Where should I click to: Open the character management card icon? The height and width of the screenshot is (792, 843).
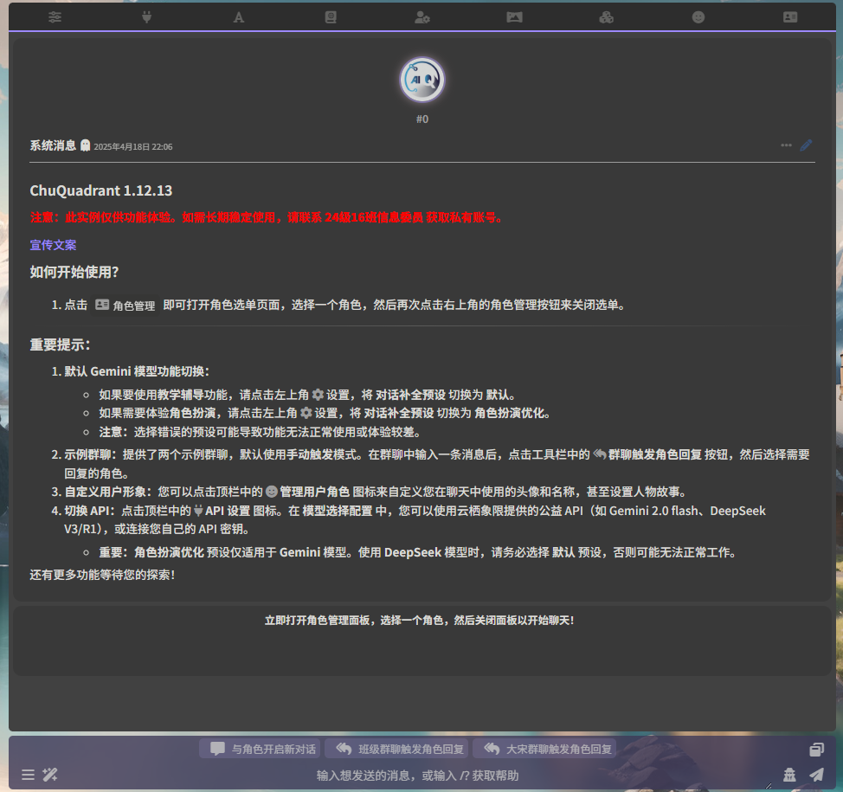pyautogui.click(x=790, y=17)
